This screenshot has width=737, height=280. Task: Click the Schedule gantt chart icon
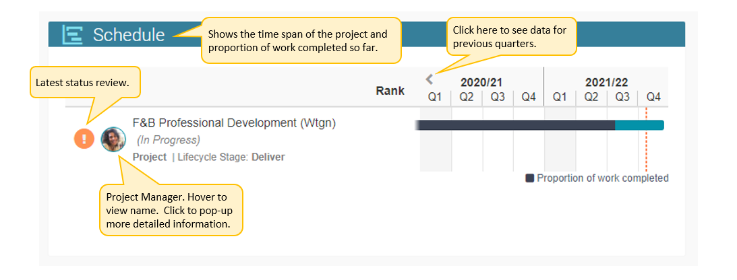tap(73, 35)
